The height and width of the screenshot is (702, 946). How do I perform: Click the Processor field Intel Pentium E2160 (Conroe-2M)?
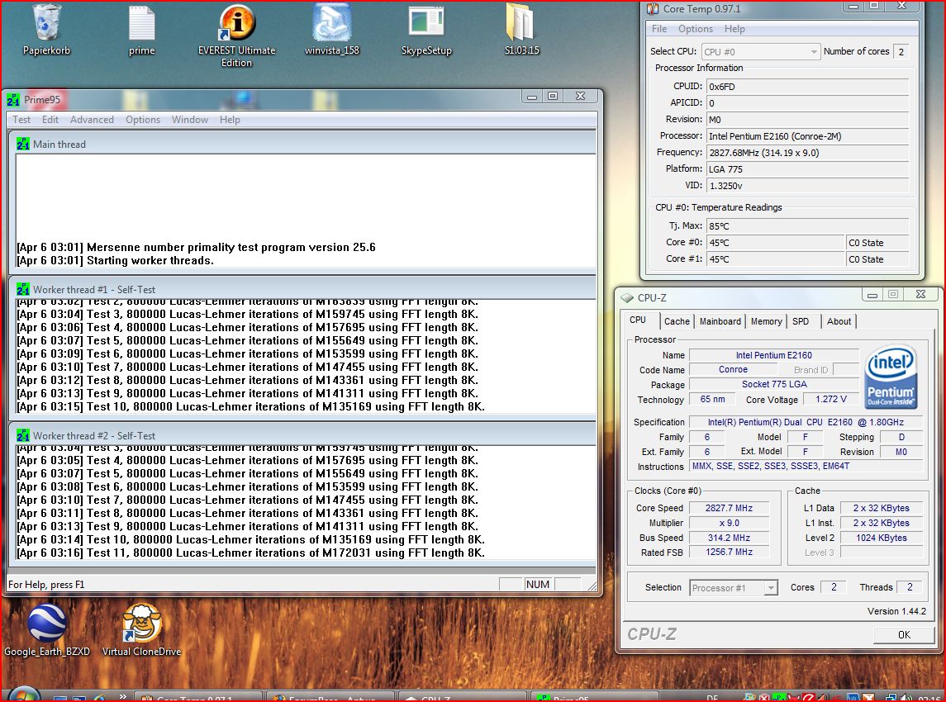(807, 136)
